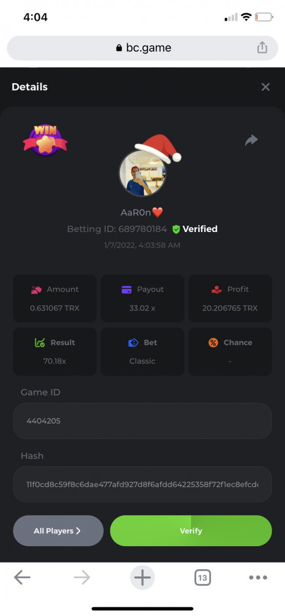285x616 pixels.
Task: Tap the bc.game address bar
Action: coord(143,48)
